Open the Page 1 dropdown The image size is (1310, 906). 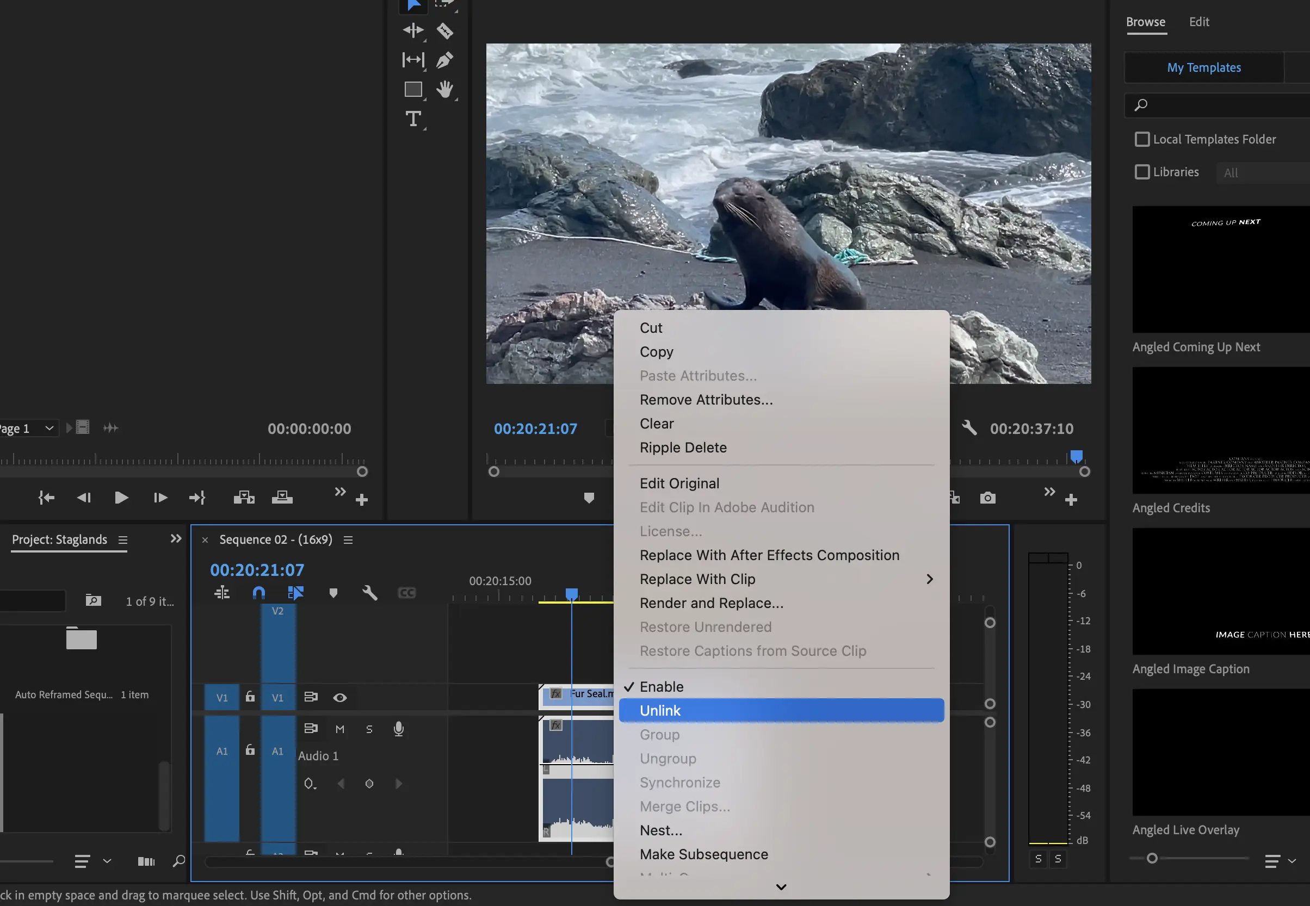[x=49, y=428]
